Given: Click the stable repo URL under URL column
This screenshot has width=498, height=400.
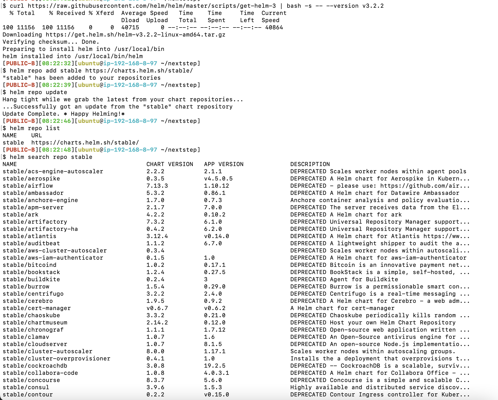Looking at the screenshot, I should [85, 142].
